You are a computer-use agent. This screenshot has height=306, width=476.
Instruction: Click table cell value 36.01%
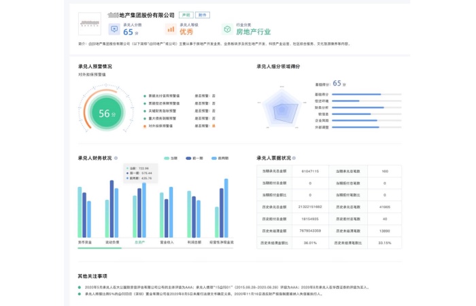310,243
